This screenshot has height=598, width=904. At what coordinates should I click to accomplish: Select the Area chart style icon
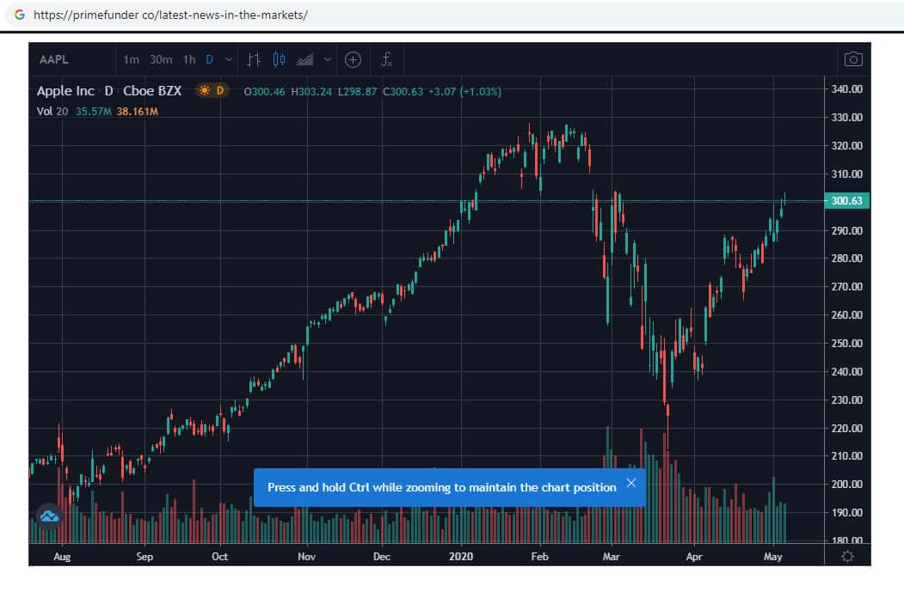[304, 59]
